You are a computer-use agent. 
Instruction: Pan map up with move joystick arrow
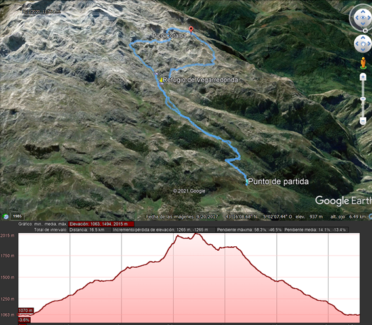[363, 37]
